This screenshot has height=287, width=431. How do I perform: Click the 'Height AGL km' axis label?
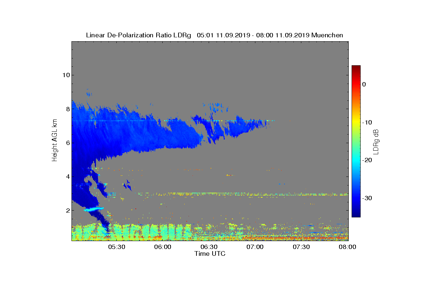(55, 141)
